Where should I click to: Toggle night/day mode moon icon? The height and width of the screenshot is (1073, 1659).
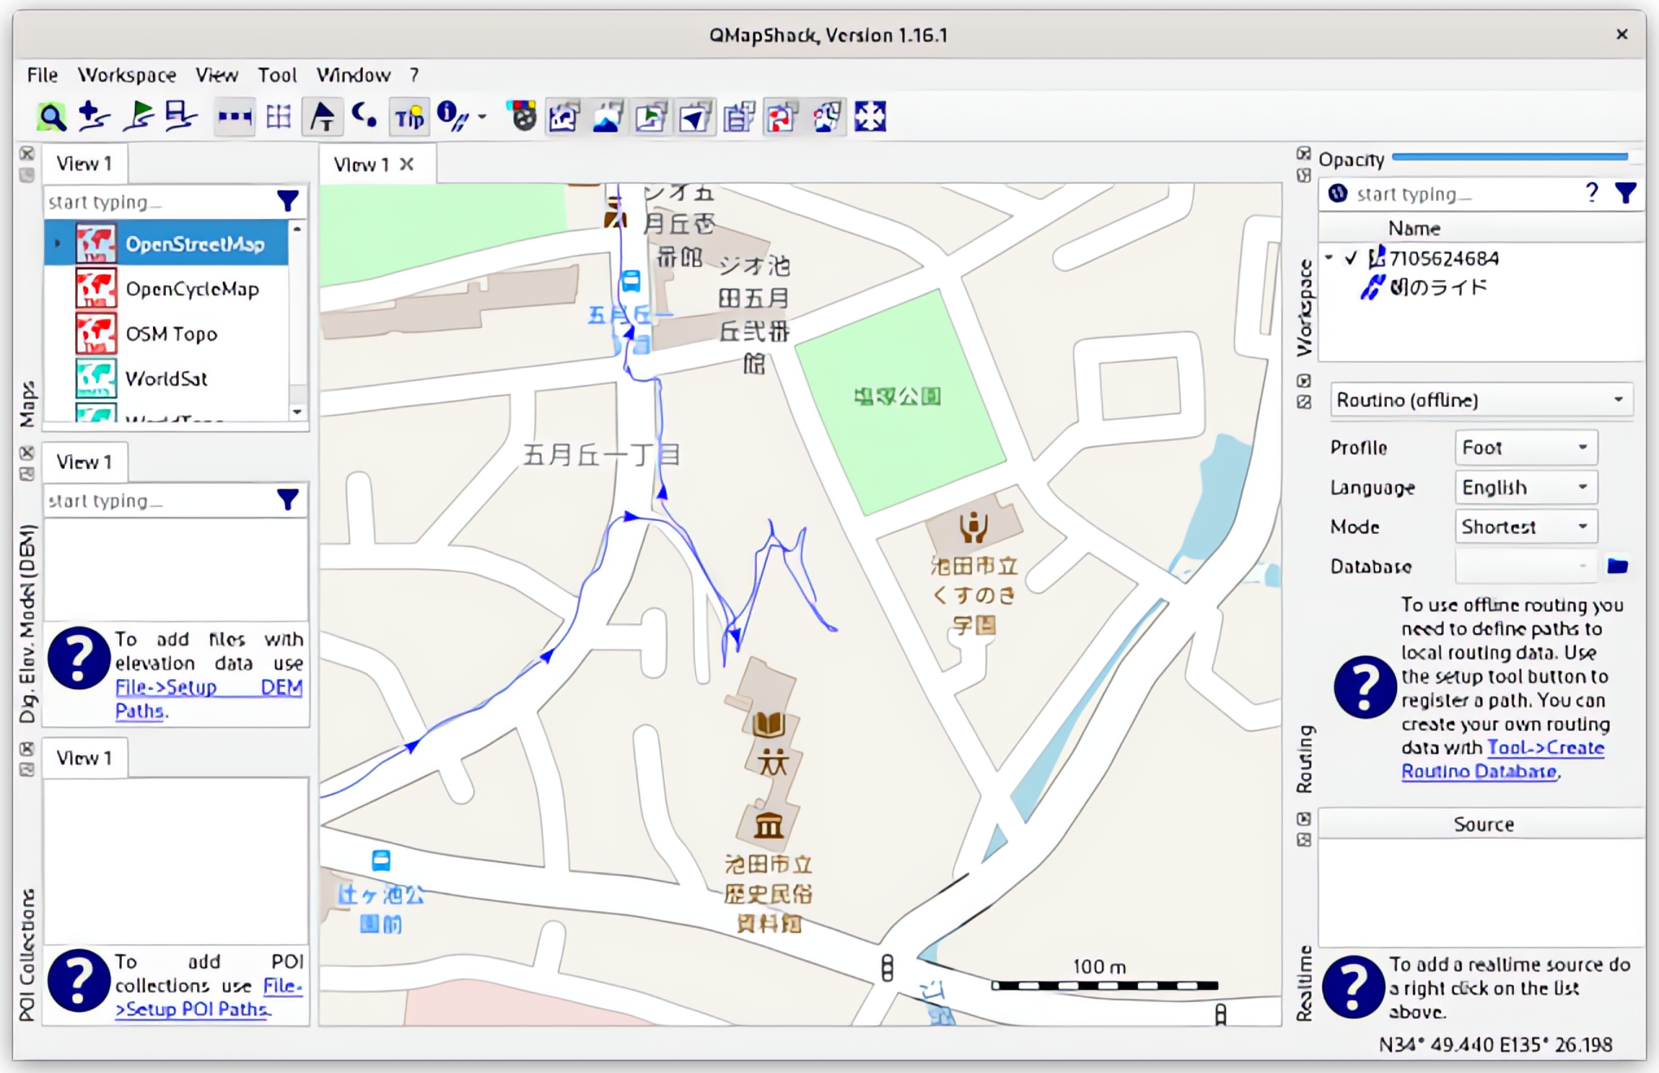[364, 117]
